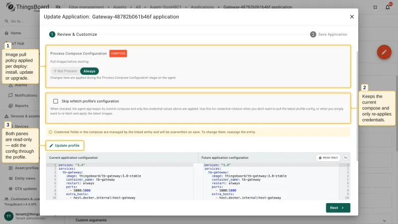This screenshot has height=224, width=398.
Task: Open the notifications bell
Action: (x=388, y=7)
